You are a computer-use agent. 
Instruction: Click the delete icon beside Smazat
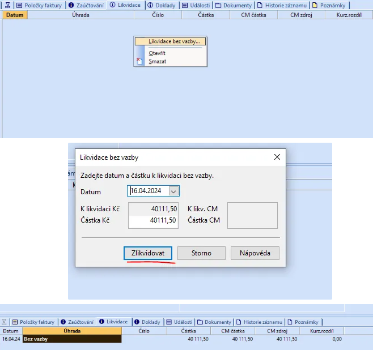139,61
